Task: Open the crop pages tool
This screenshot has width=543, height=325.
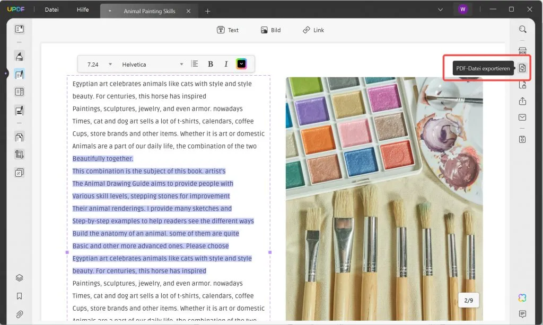Action: coord(20,155)
